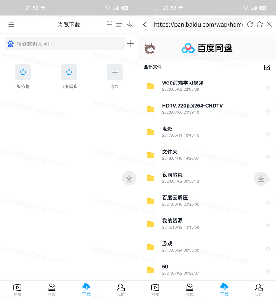Click date 2020/05/02 22:03:09
The width and height of the screenshot is (276, 299).
click(180, 89)
